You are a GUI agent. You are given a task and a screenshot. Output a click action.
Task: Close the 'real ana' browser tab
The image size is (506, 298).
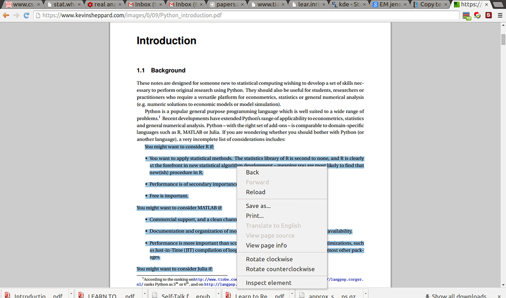(120, 5)
